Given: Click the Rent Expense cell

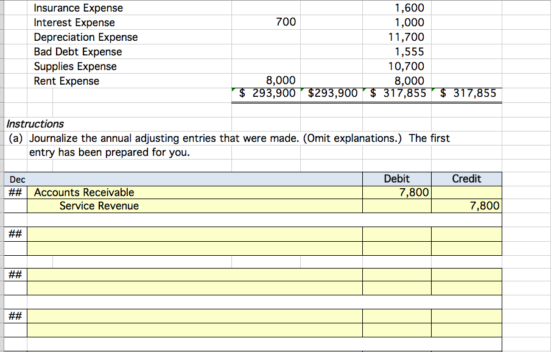Looking at the screenshot, I should [x=67, y=81].
